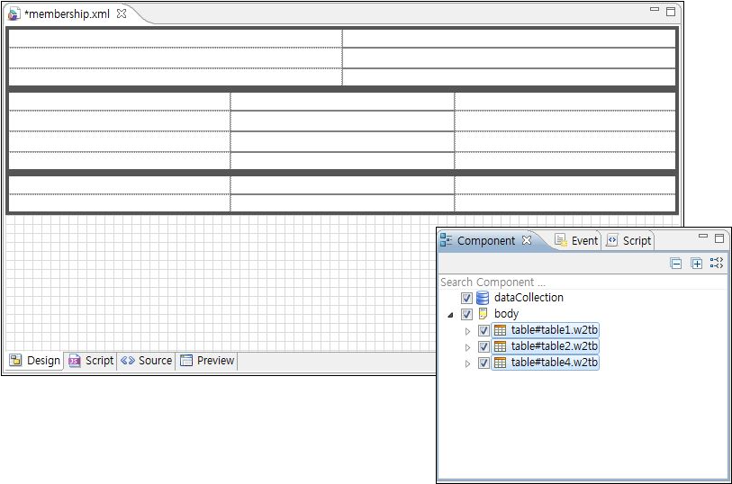
Task: Click the body node icon
Action: pyautogui.click(x=483, y=314)
